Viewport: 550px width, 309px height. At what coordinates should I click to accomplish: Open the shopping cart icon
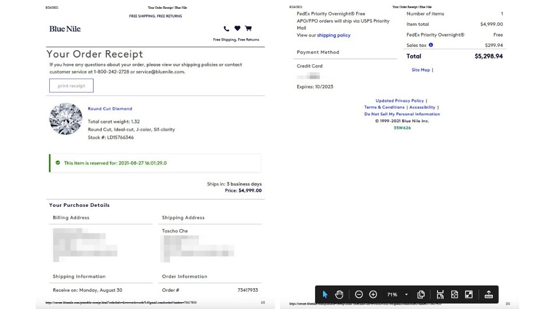click(x=248, y=29)
